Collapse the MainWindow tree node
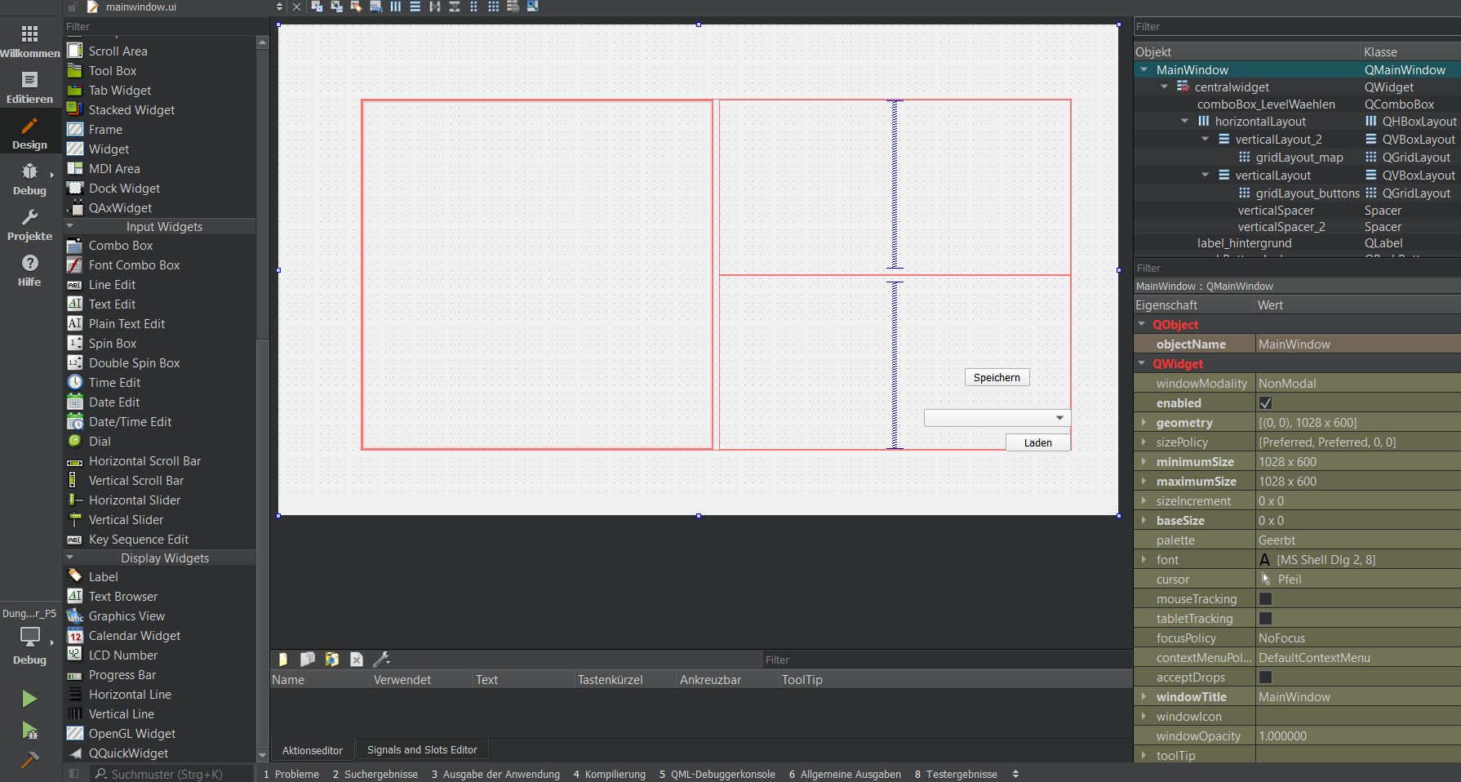 coord(1144,70)
